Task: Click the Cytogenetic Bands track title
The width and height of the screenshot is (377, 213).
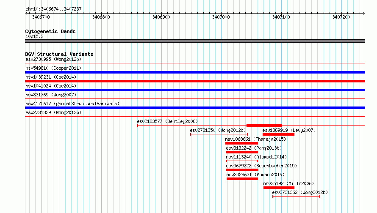Action: 50,31
